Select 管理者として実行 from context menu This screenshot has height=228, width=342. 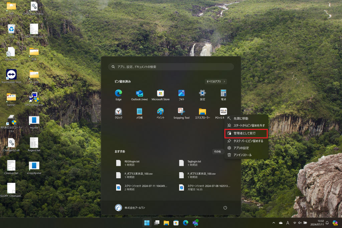coord(246,133)
